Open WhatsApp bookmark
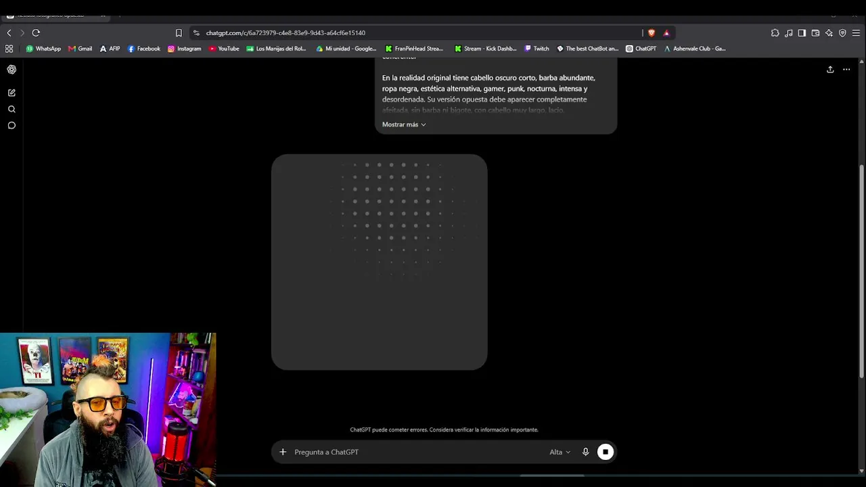Viewport: 866px width, 487px height. click(x=43, y=49)
